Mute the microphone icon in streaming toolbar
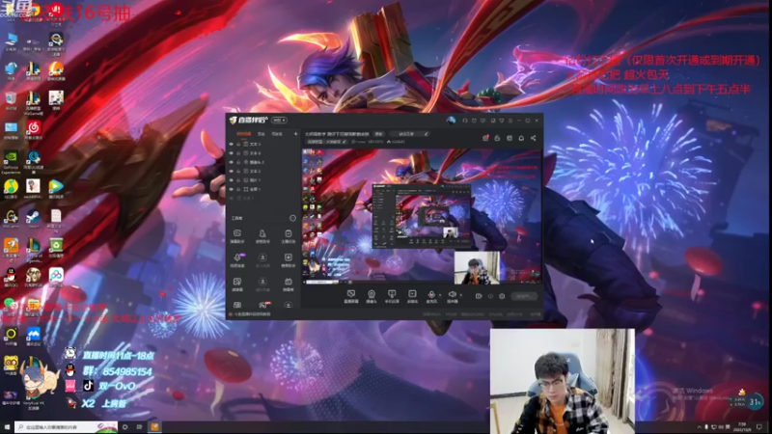Viewport: 772px width, 434px height. [x=431, y=295]
